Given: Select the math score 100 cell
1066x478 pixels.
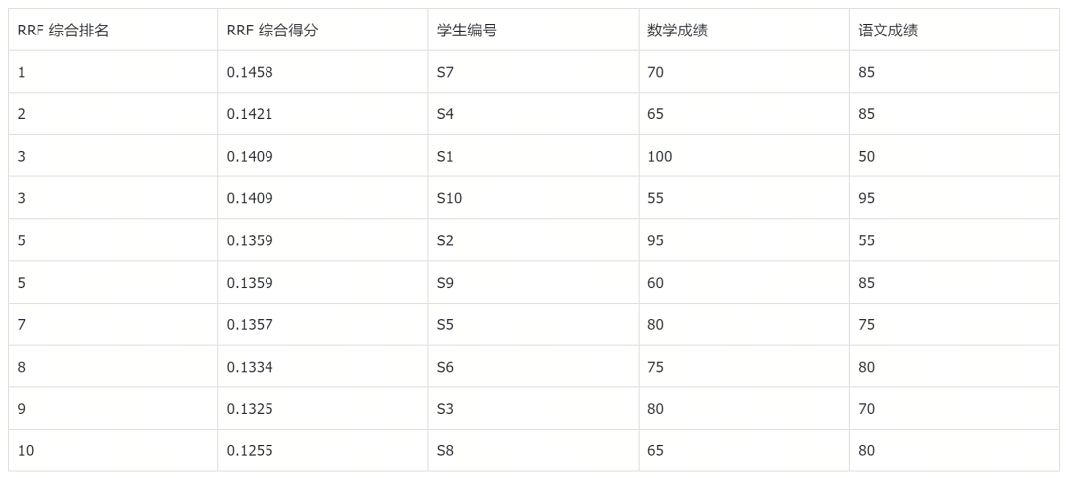Looking at the screenshot, I should point(659,157).
